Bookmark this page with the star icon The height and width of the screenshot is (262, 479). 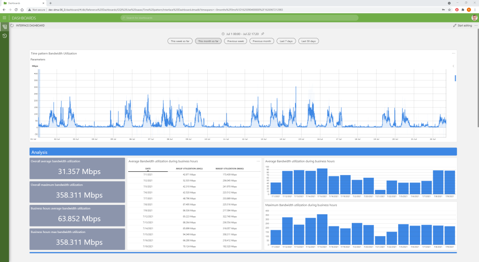449,9
